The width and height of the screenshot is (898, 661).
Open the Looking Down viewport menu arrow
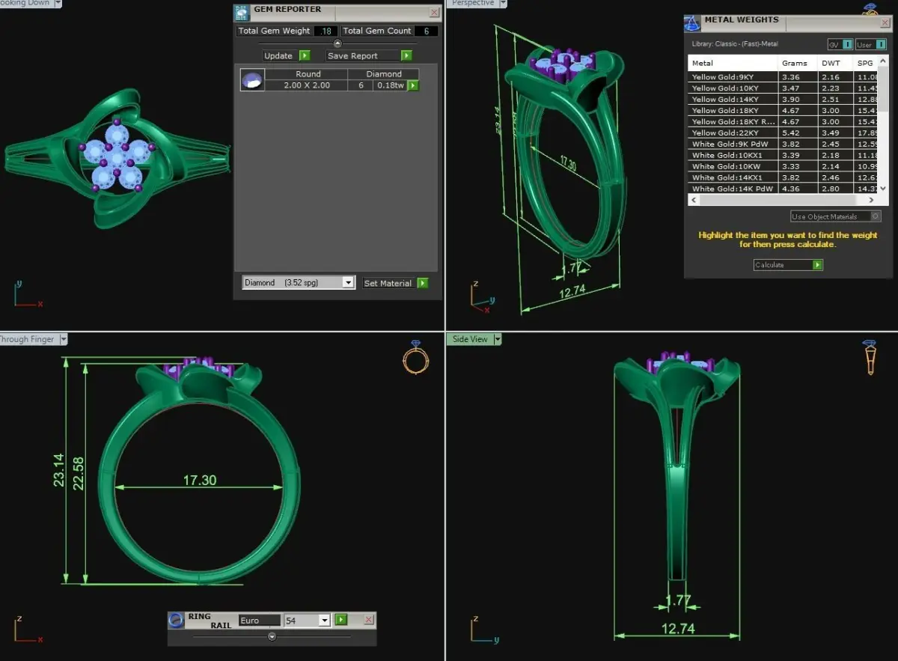coord(58,3)
